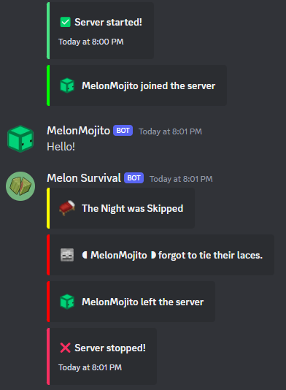This screenshot has height=390, width=286.
Task: Click Melon Survival's Today at 8:01 PM timestamp
Action: tap(181, 179)
